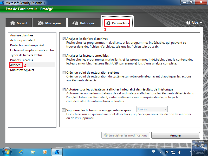Open the Windows Start orb

[7, 152]
